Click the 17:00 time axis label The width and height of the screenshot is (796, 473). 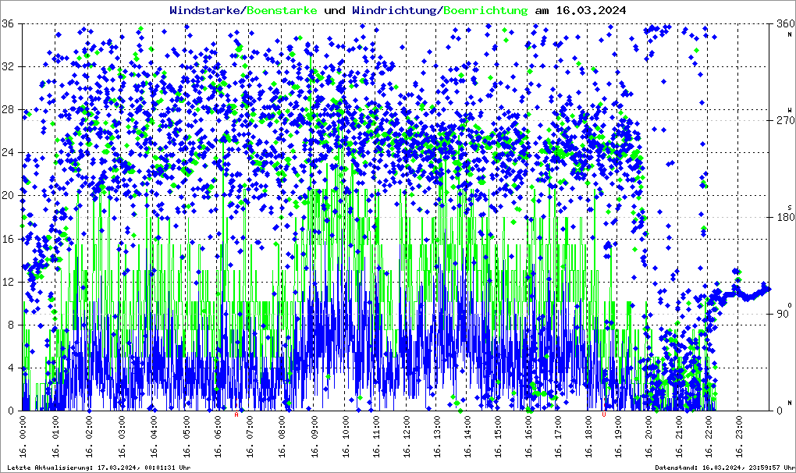pyautogui.click(x=558, y=436)
